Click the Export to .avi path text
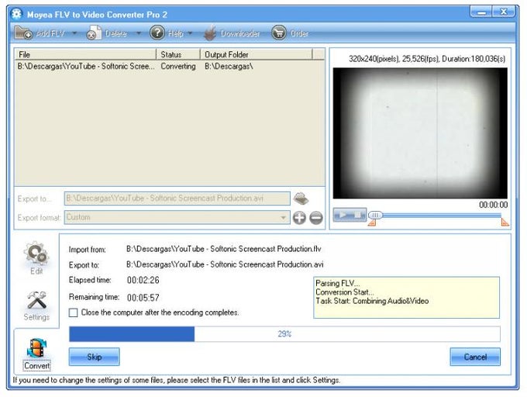 tap(225, 264)
